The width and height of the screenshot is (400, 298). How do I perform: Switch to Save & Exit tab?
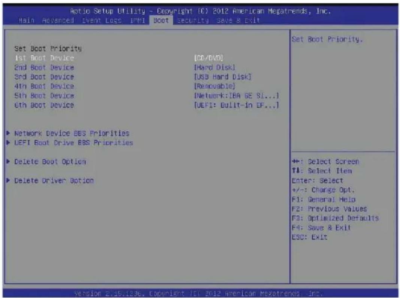238,20
